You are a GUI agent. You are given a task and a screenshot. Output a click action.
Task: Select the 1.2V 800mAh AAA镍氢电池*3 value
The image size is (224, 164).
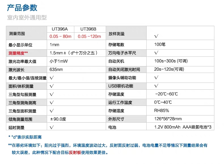[183, 127]
